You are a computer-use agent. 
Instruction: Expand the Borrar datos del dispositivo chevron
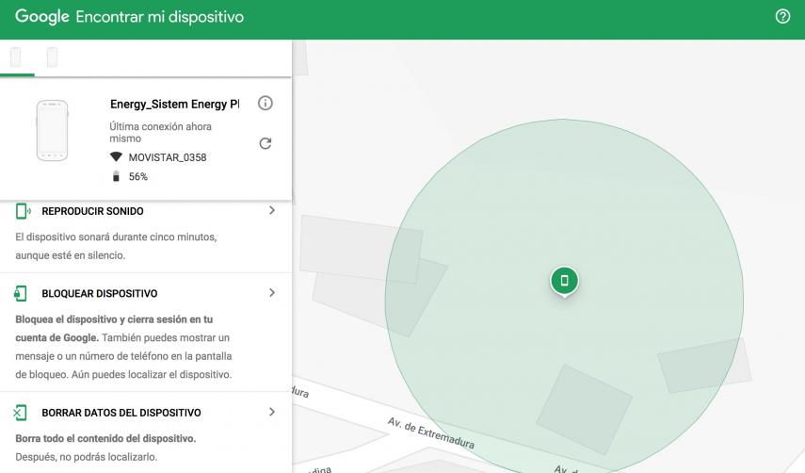click(272, 412)
